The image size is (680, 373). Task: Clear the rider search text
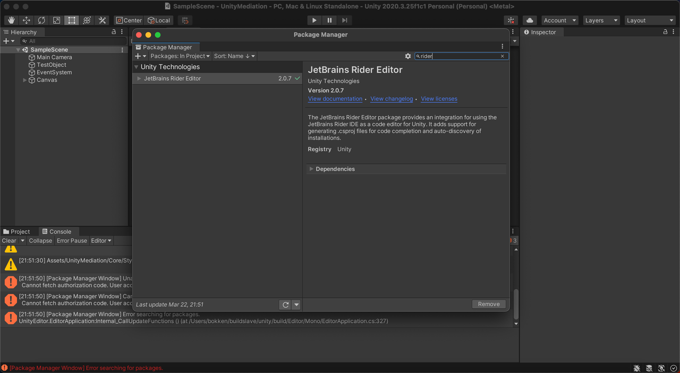[503, 56]
